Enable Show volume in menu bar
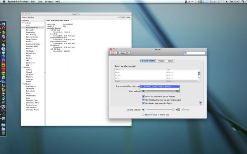This screenshot has width=247, height=154. (x=143, y=115)
